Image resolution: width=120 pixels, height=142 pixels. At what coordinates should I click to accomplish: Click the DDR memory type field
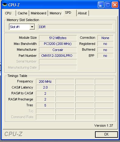point(75,27)
